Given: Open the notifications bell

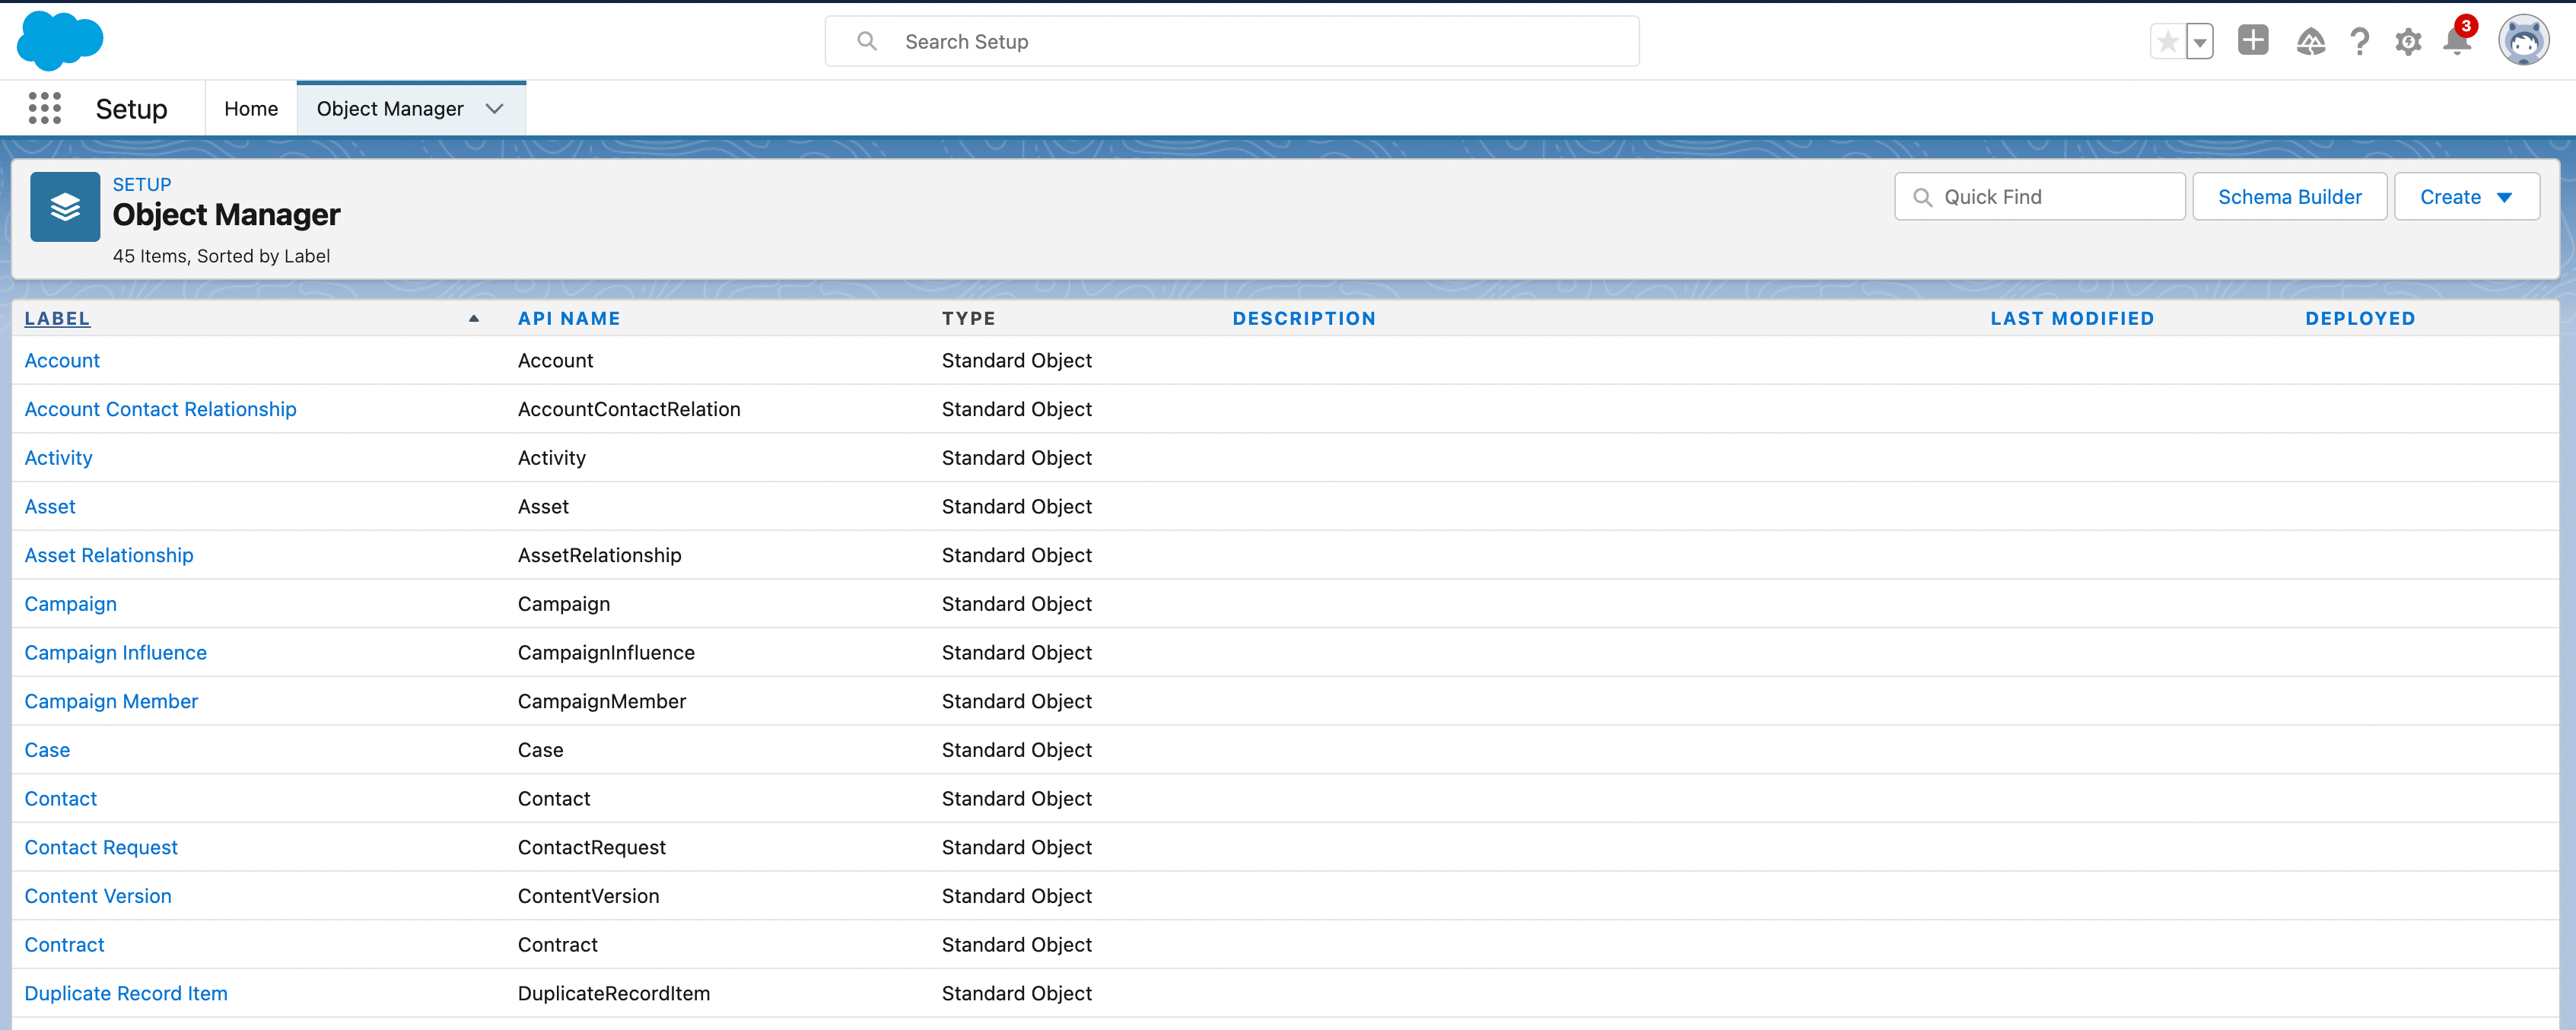Looking at the screenshot, I should [2457, 42].
